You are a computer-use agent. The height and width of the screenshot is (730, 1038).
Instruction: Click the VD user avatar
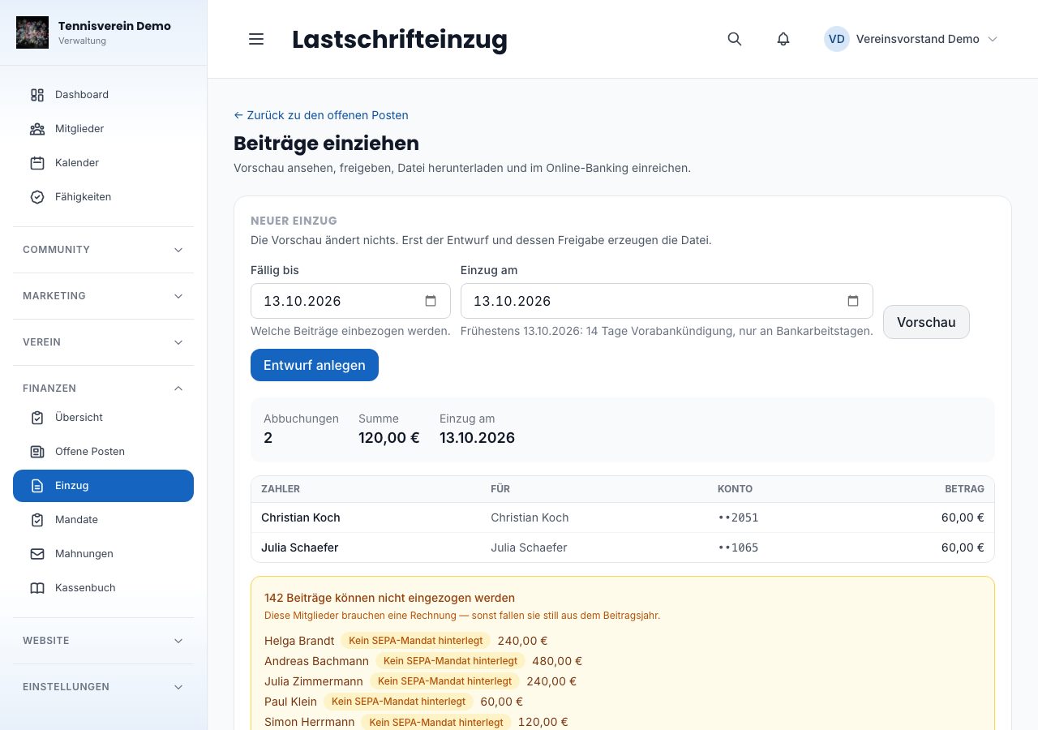pos(837,39)
